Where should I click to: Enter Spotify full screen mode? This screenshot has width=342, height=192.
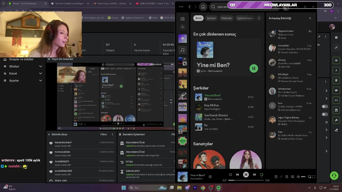(314, 177)
